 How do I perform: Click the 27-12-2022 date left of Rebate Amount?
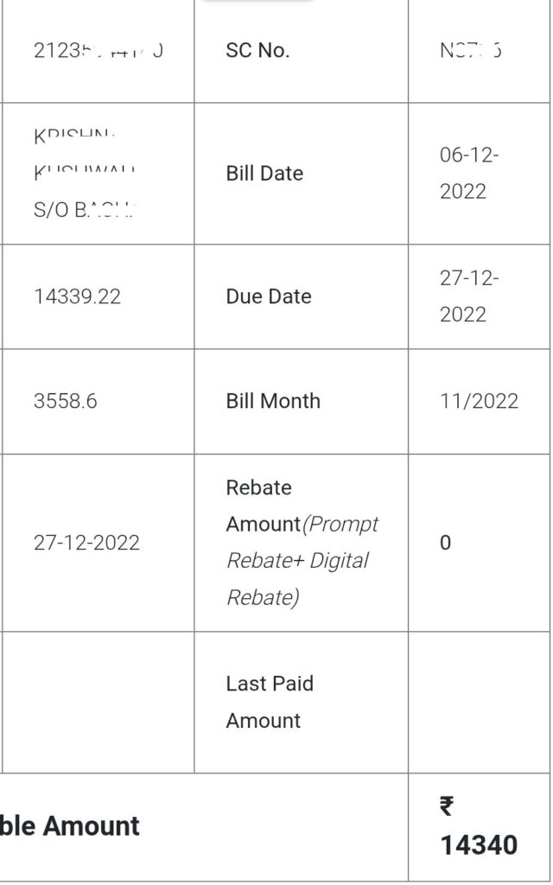point(86,543)
